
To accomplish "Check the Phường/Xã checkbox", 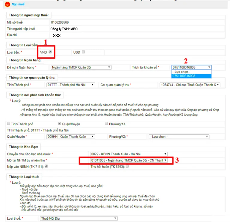I will pyautogui.click(x=106, y=124).
